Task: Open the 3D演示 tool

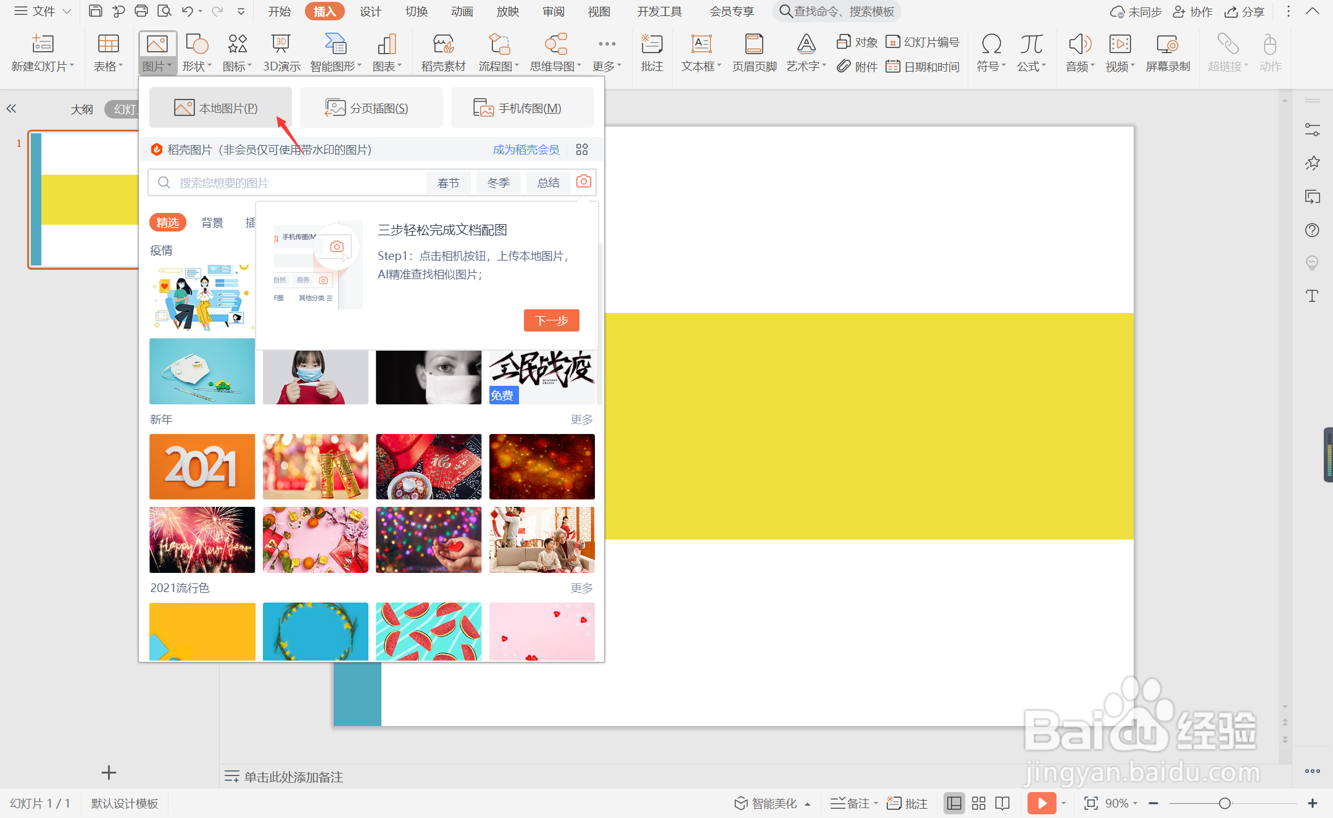Action: coord(281,52)
